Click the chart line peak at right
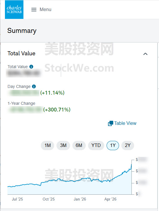Image resolution: width=159 pixels, height=211 pixels. 131,164
